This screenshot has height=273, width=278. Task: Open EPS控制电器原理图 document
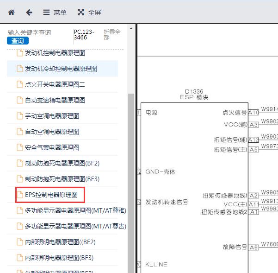coord(51,195)
